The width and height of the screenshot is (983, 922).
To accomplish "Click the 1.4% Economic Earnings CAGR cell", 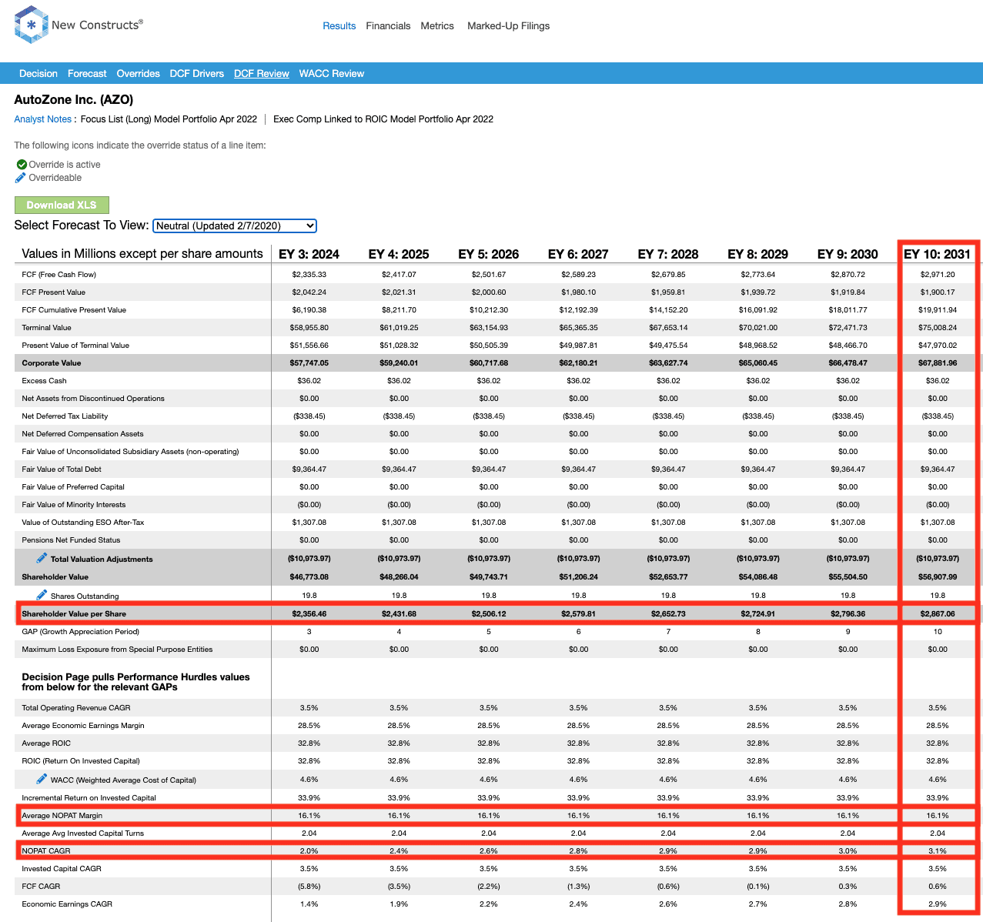I will point(309,904).
